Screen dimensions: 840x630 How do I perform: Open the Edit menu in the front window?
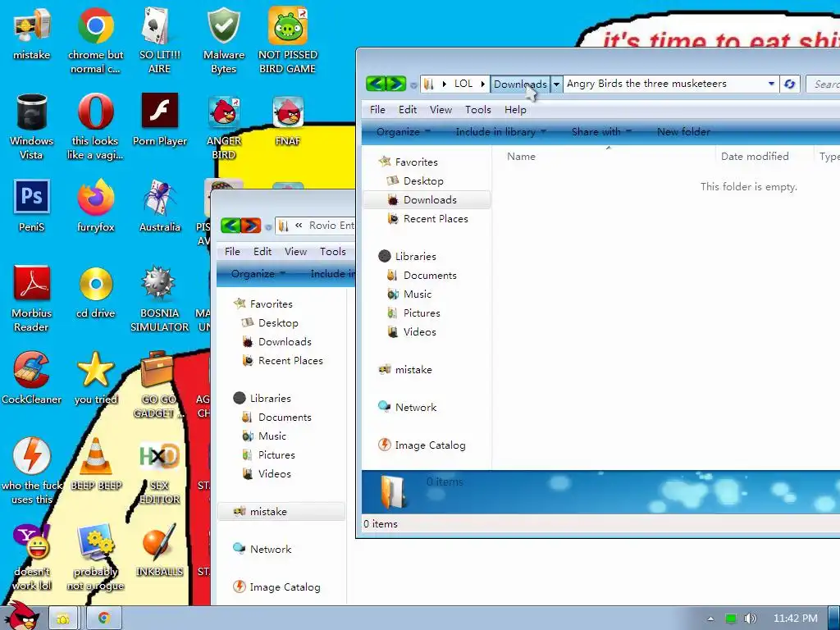(x=407, y=110)
